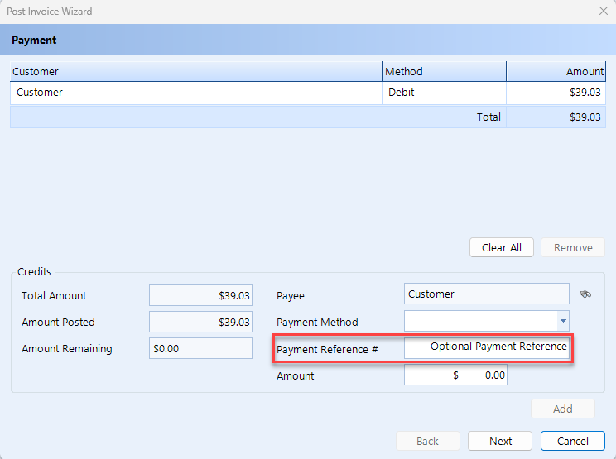Click the Amount input field
The image size is (616, 459).
pyautogui.click(x=455, y=375)
